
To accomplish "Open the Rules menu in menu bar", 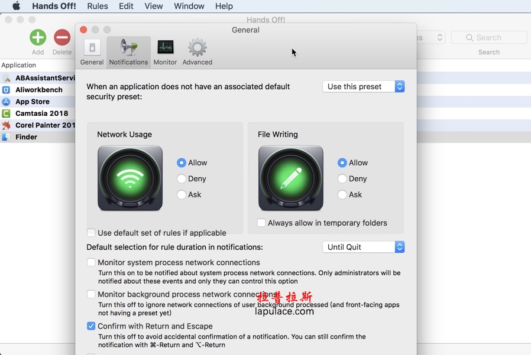I will [98, 6].
